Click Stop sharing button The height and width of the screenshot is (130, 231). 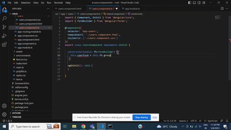(x=141, y=117)
